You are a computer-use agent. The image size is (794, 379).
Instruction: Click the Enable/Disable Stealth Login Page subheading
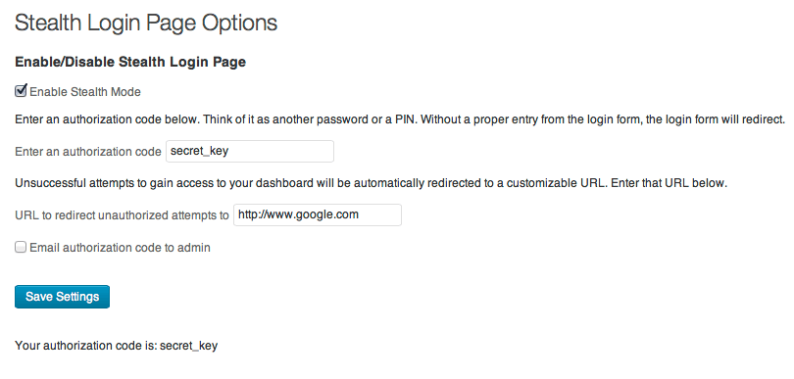(130, 63)
